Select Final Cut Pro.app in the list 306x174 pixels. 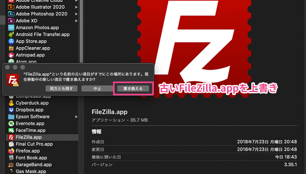34,144
